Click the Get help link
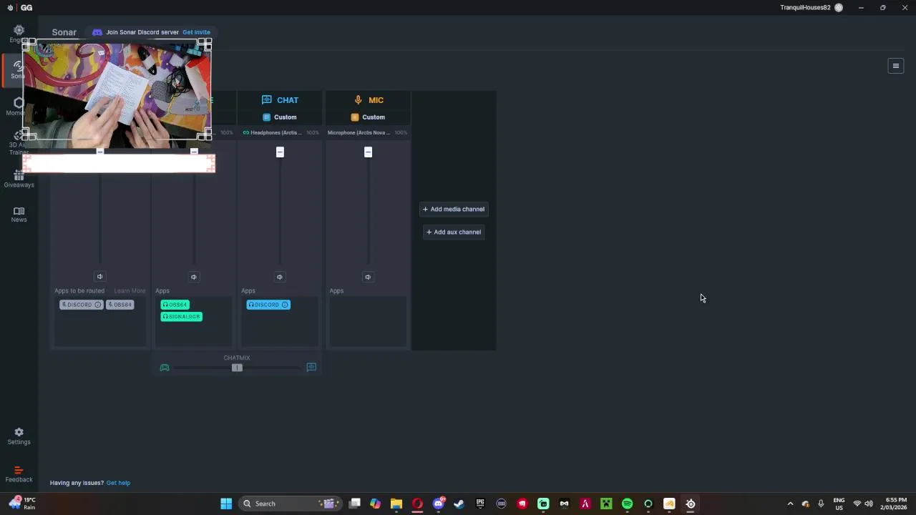 pos(118,483)
